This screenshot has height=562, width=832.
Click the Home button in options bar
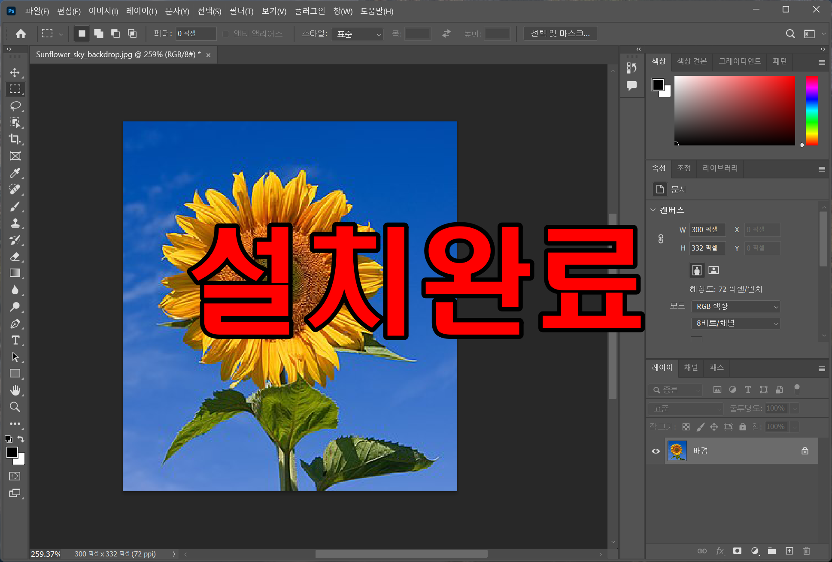(21, 33)
